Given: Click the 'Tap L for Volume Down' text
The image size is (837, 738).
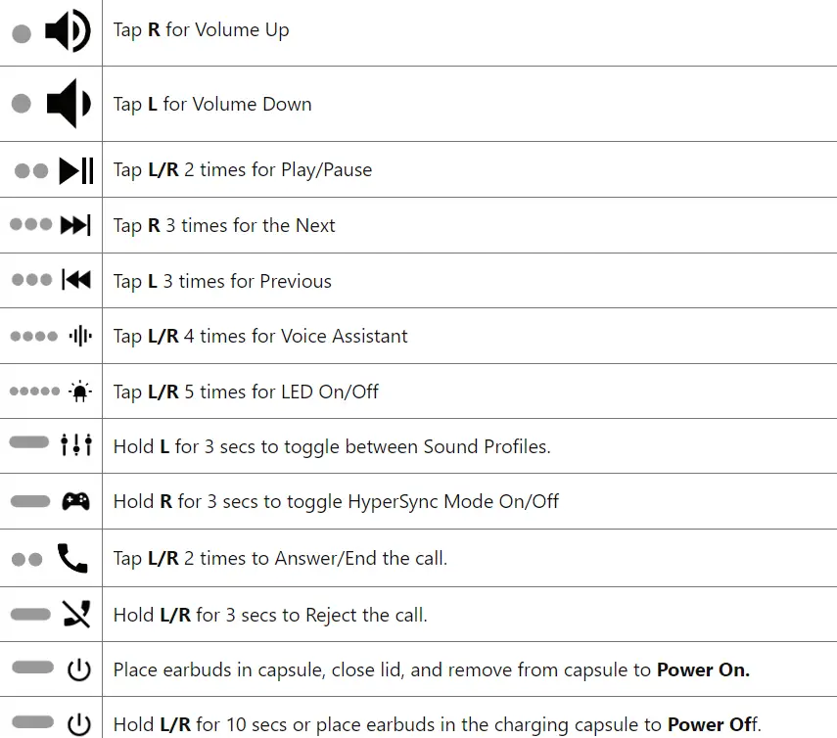Looking at the screenshot, I should 212,105.
